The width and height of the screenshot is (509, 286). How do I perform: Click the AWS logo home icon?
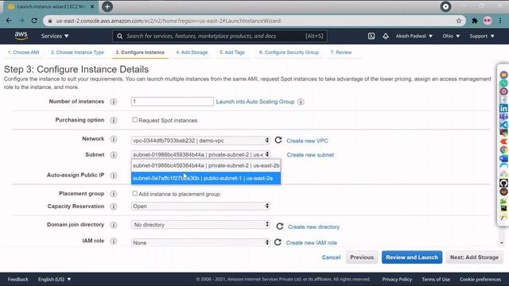[x=21, y=36]
